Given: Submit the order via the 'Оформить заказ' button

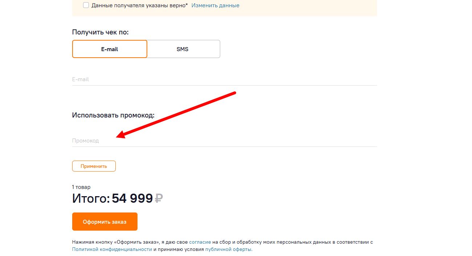Looking at the screenshot, I should [105, 222].
